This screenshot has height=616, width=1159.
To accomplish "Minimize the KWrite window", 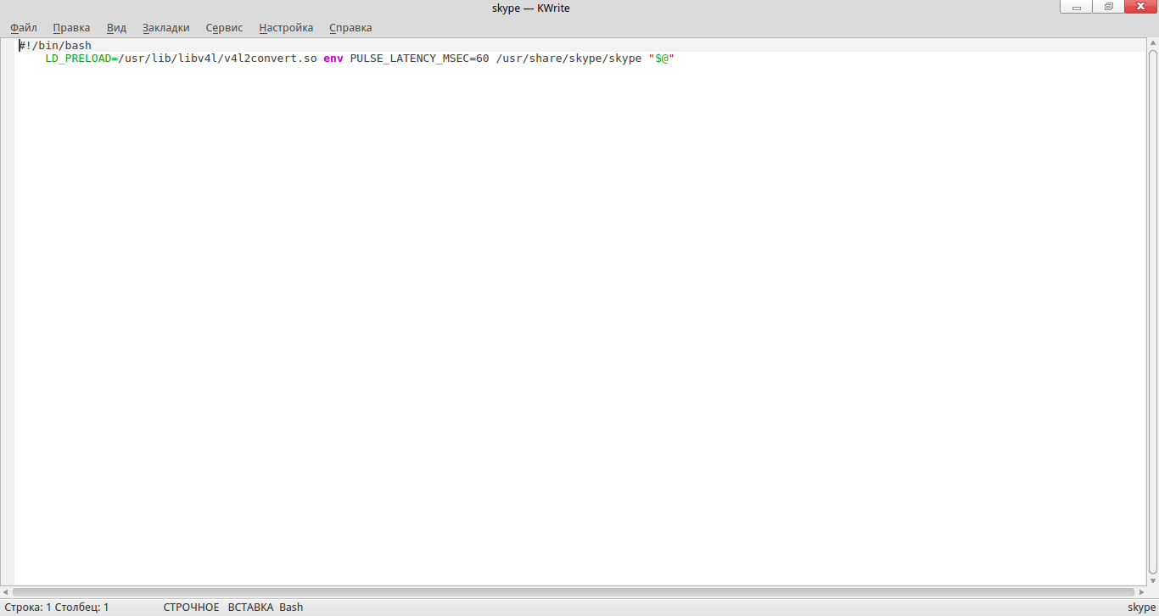I will [x=1077, y=7].
